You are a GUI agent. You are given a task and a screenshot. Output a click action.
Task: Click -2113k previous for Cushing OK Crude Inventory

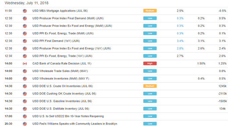[x=222, y=94]
